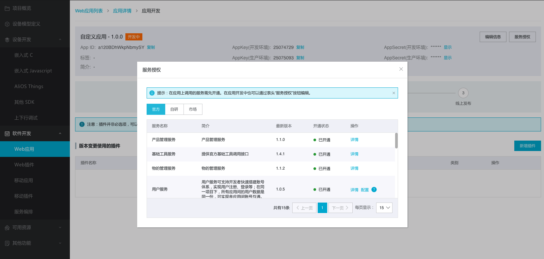Go to 下一页 in pagination
The width and height of the screenshot is (544, 259).
pyautogui.click(x=341, y=208)
